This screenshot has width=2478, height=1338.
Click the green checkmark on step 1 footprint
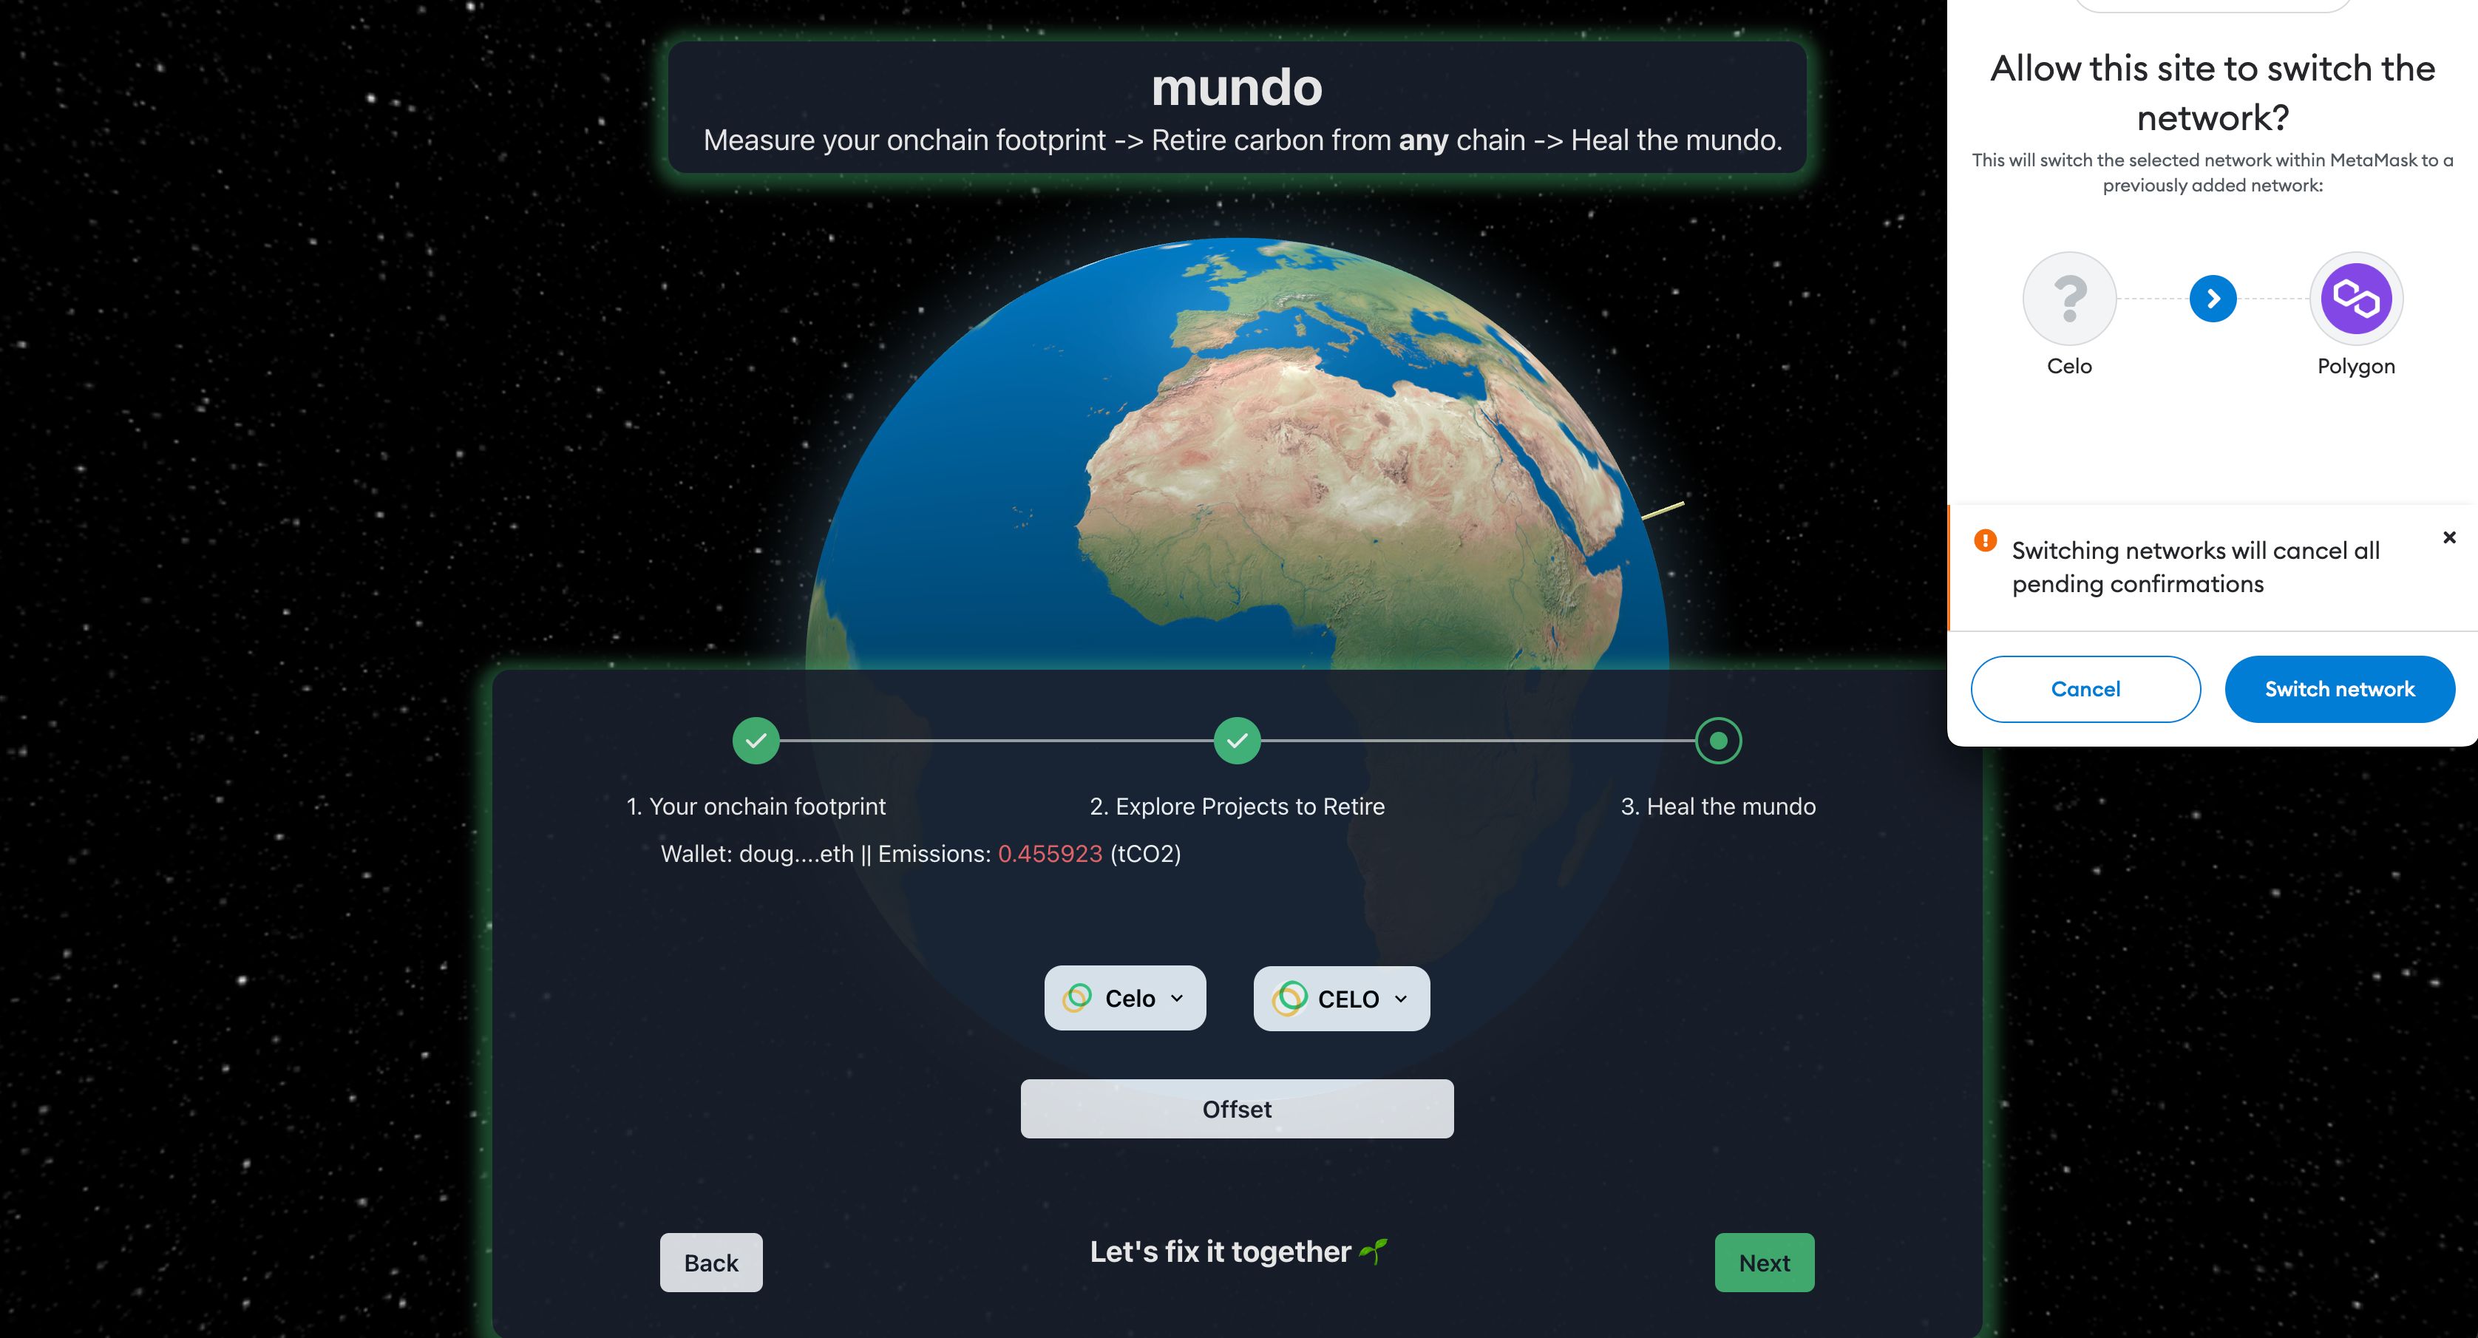click(x=755, y=740)
